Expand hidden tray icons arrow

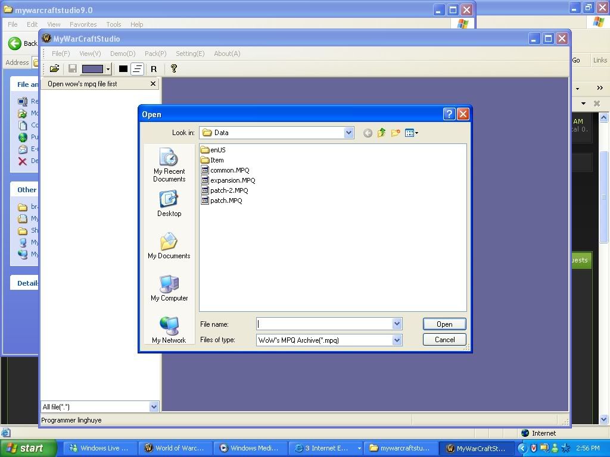pyautogui.click(x=522, y=449)
